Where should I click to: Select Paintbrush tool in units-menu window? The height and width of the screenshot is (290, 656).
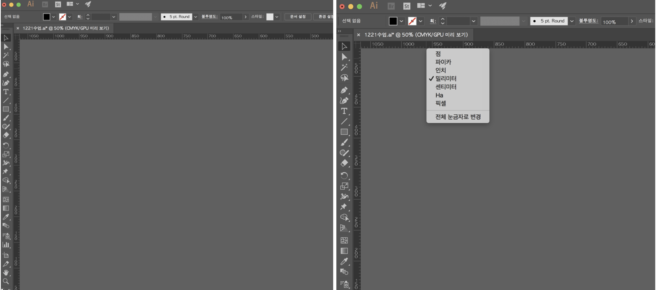344,142
